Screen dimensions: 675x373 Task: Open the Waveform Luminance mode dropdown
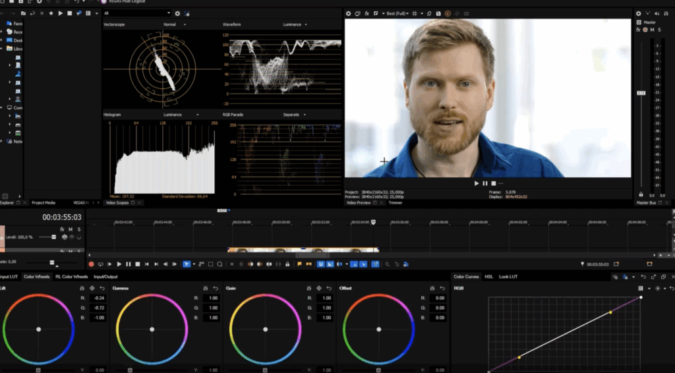tap(295, 24)
